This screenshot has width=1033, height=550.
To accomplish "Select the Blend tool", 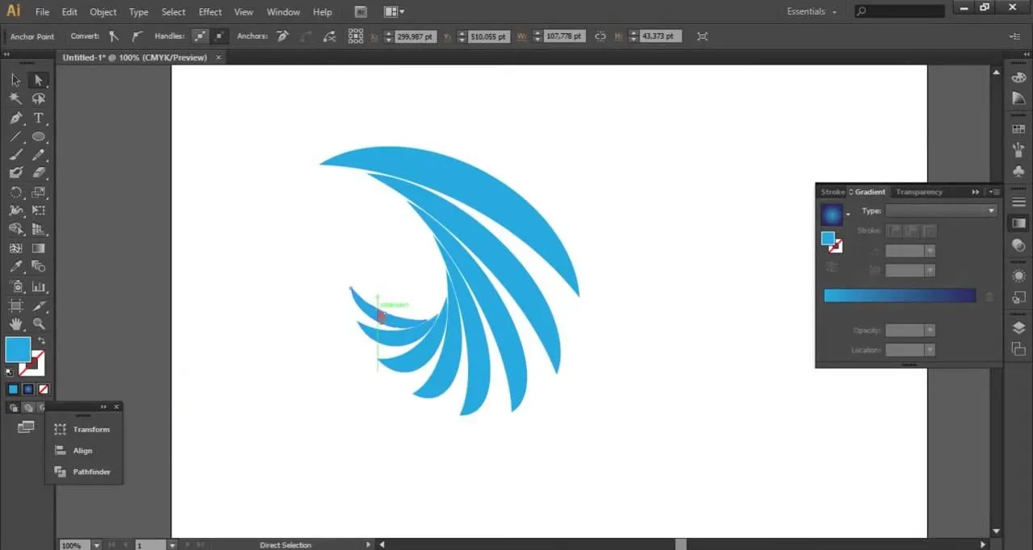I will click(38, 267).
